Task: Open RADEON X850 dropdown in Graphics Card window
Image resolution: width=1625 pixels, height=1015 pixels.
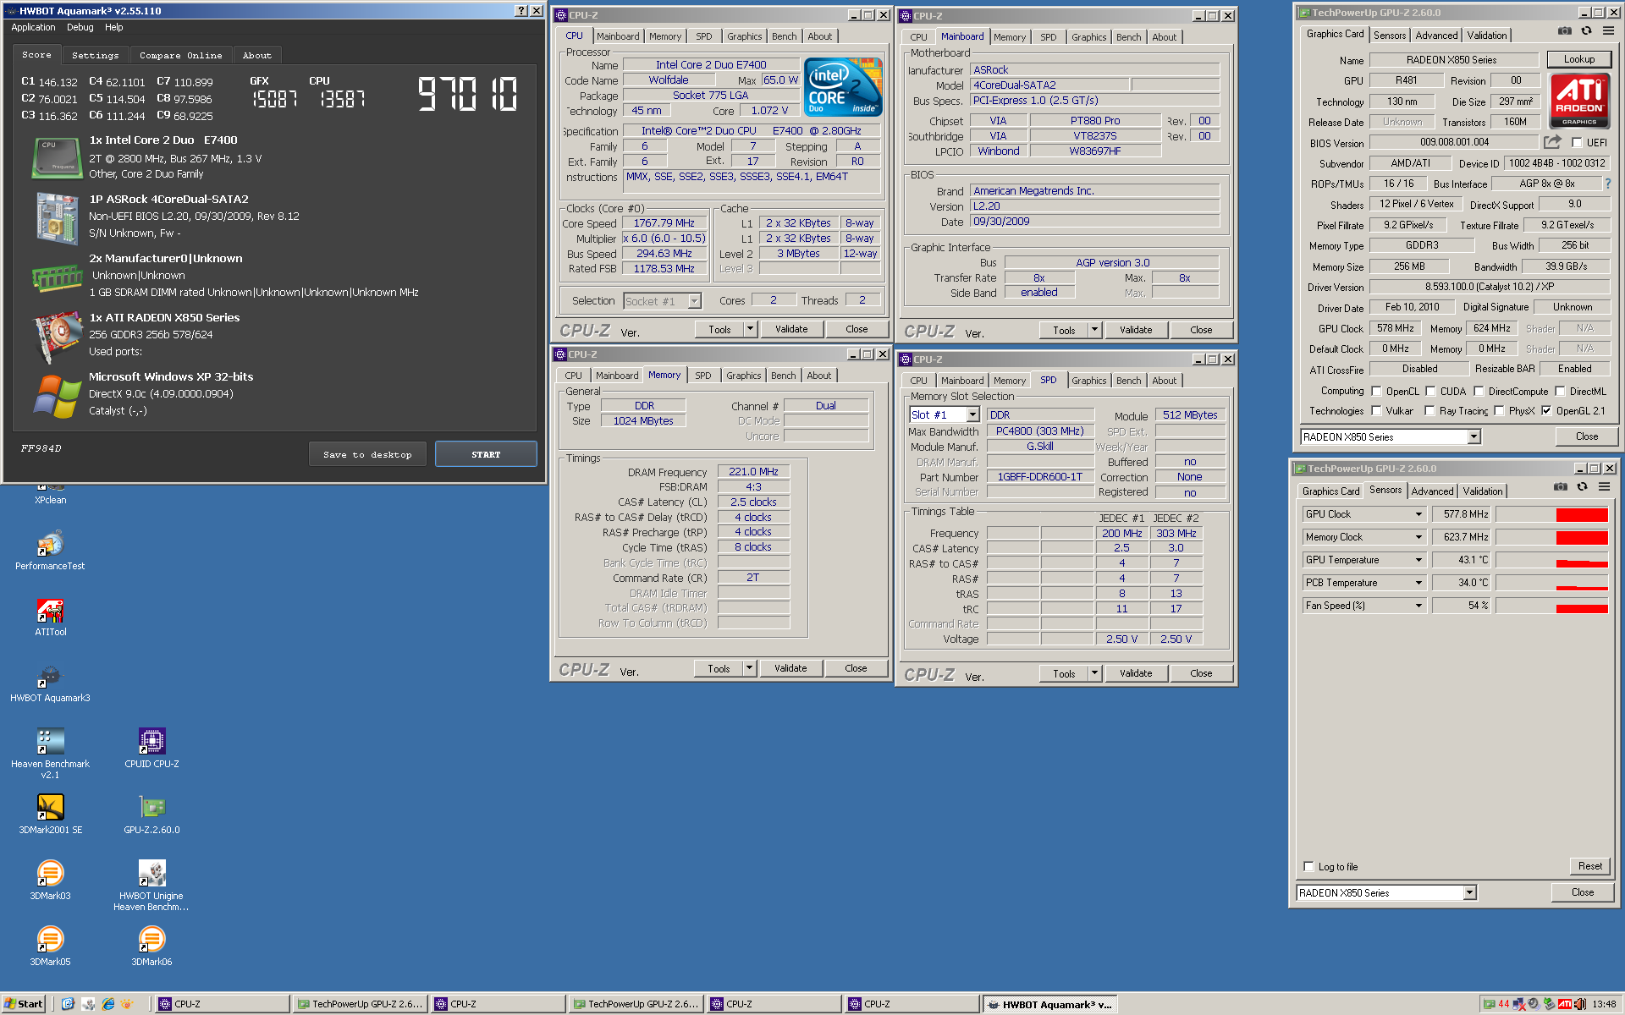Action: [x=1474, y=437]
